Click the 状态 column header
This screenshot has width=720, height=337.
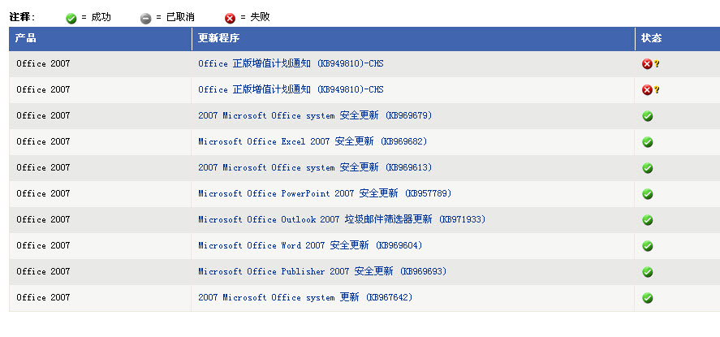tap(651, 38)
